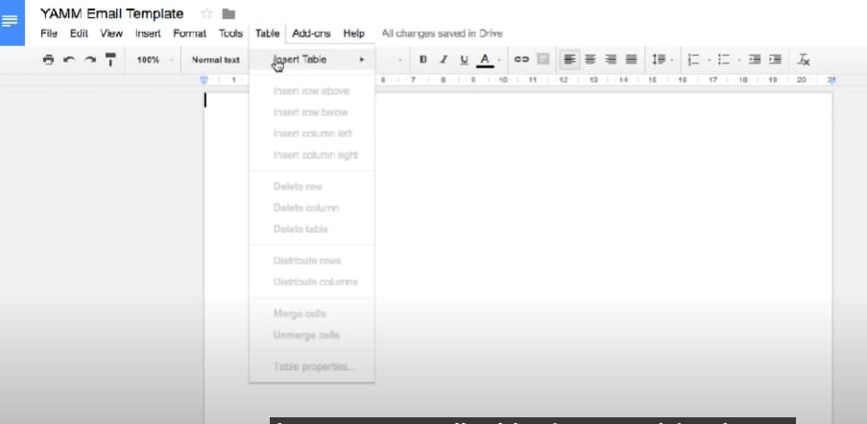Screen dimensions: 867x424
Task: Select Left align
Action: click(x=569, y=59)
